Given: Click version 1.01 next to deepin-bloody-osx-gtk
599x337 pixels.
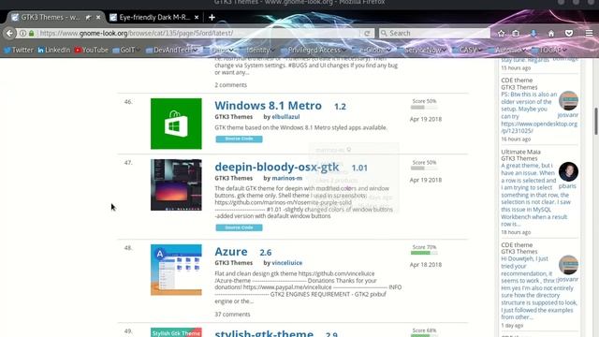Looking at the screenshot, I should point(359,168).
